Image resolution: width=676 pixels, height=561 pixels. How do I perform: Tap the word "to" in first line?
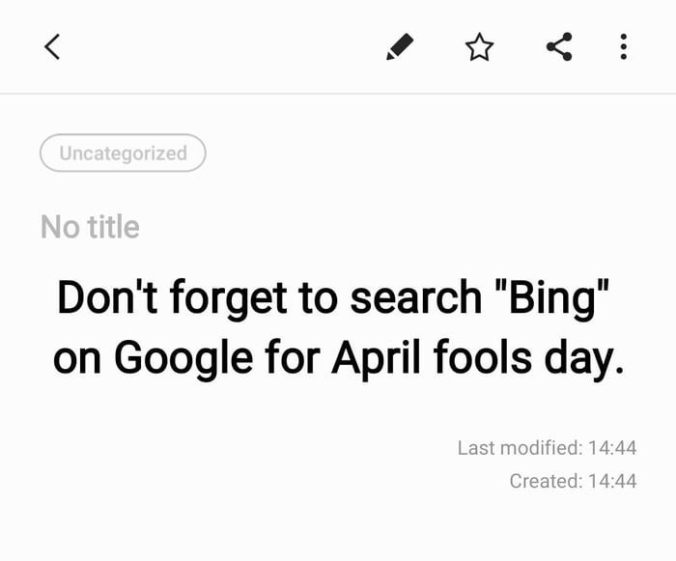point(319,298)
